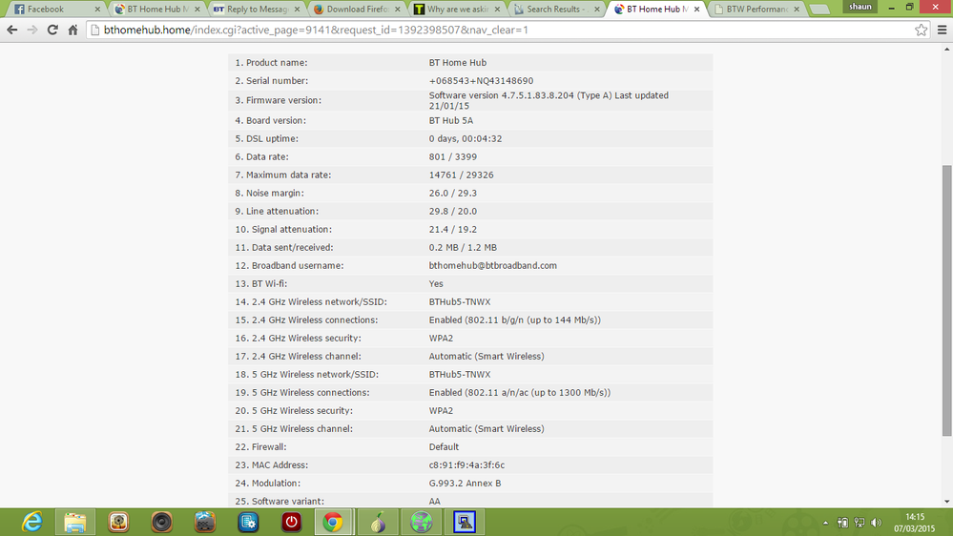Click the Board version value BT Hub 5A
Image resolution: width=953 pixels, height=536 pixels.
(451, 120)
